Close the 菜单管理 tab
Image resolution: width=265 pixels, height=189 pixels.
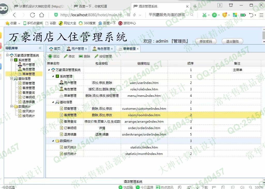(138, 49)
